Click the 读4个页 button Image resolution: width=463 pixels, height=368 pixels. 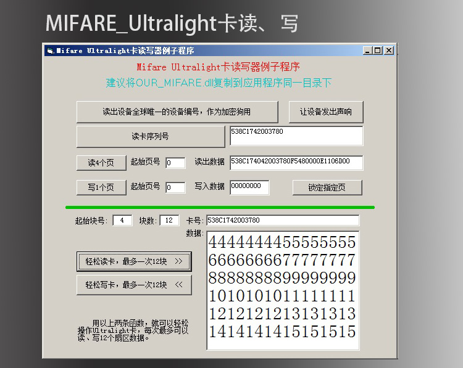[x=101, y=163]
